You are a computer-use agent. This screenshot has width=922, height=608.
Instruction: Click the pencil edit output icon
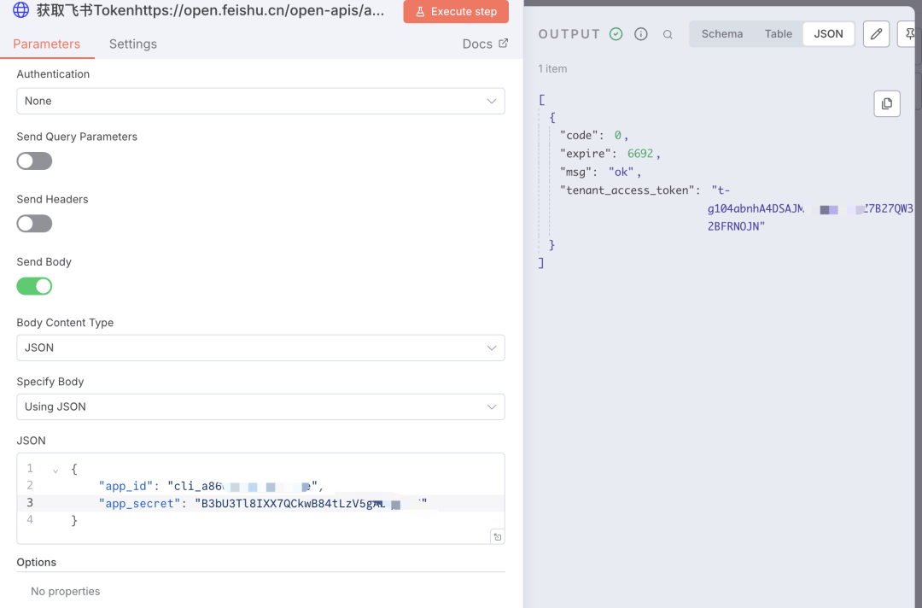[x=876, y=34]
